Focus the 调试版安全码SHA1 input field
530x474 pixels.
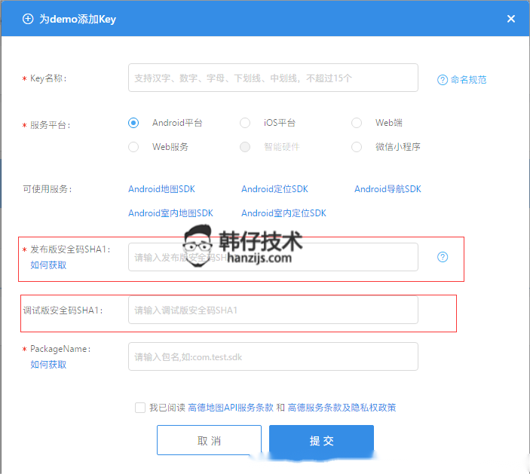point(273,310)
